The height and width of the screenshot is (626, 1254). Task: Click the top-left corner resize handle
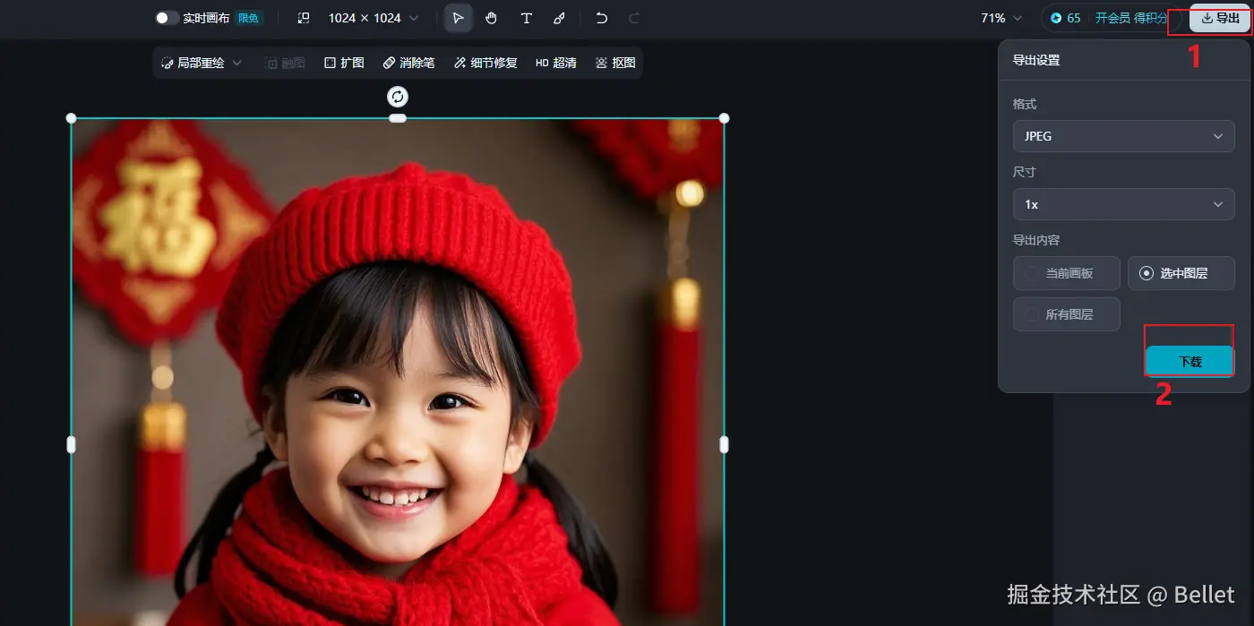72,118
